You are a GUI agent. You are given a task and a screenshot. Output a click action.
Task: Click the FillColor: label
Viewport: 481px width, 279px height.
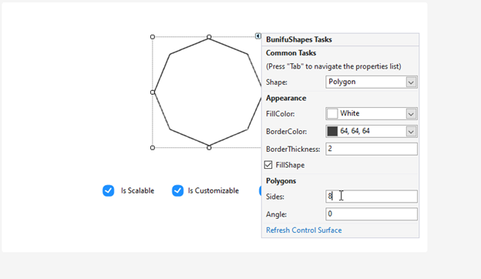tap(281, 114)
